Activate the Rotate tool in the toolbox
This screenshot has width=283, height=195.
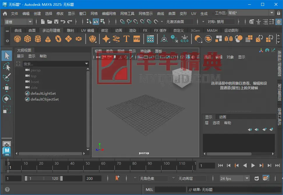tap(7, 99)
